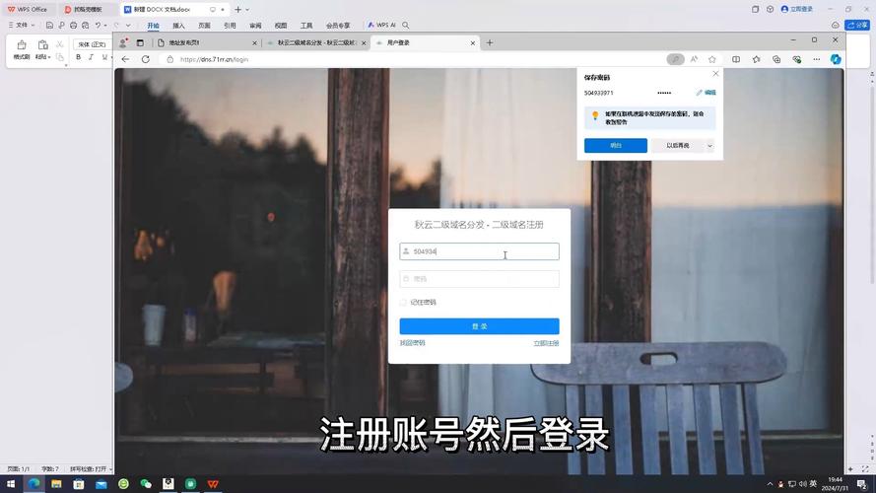Click the WPS print preview icon
This screenshot has height=493, width=876.
click(x=85, y=26)
